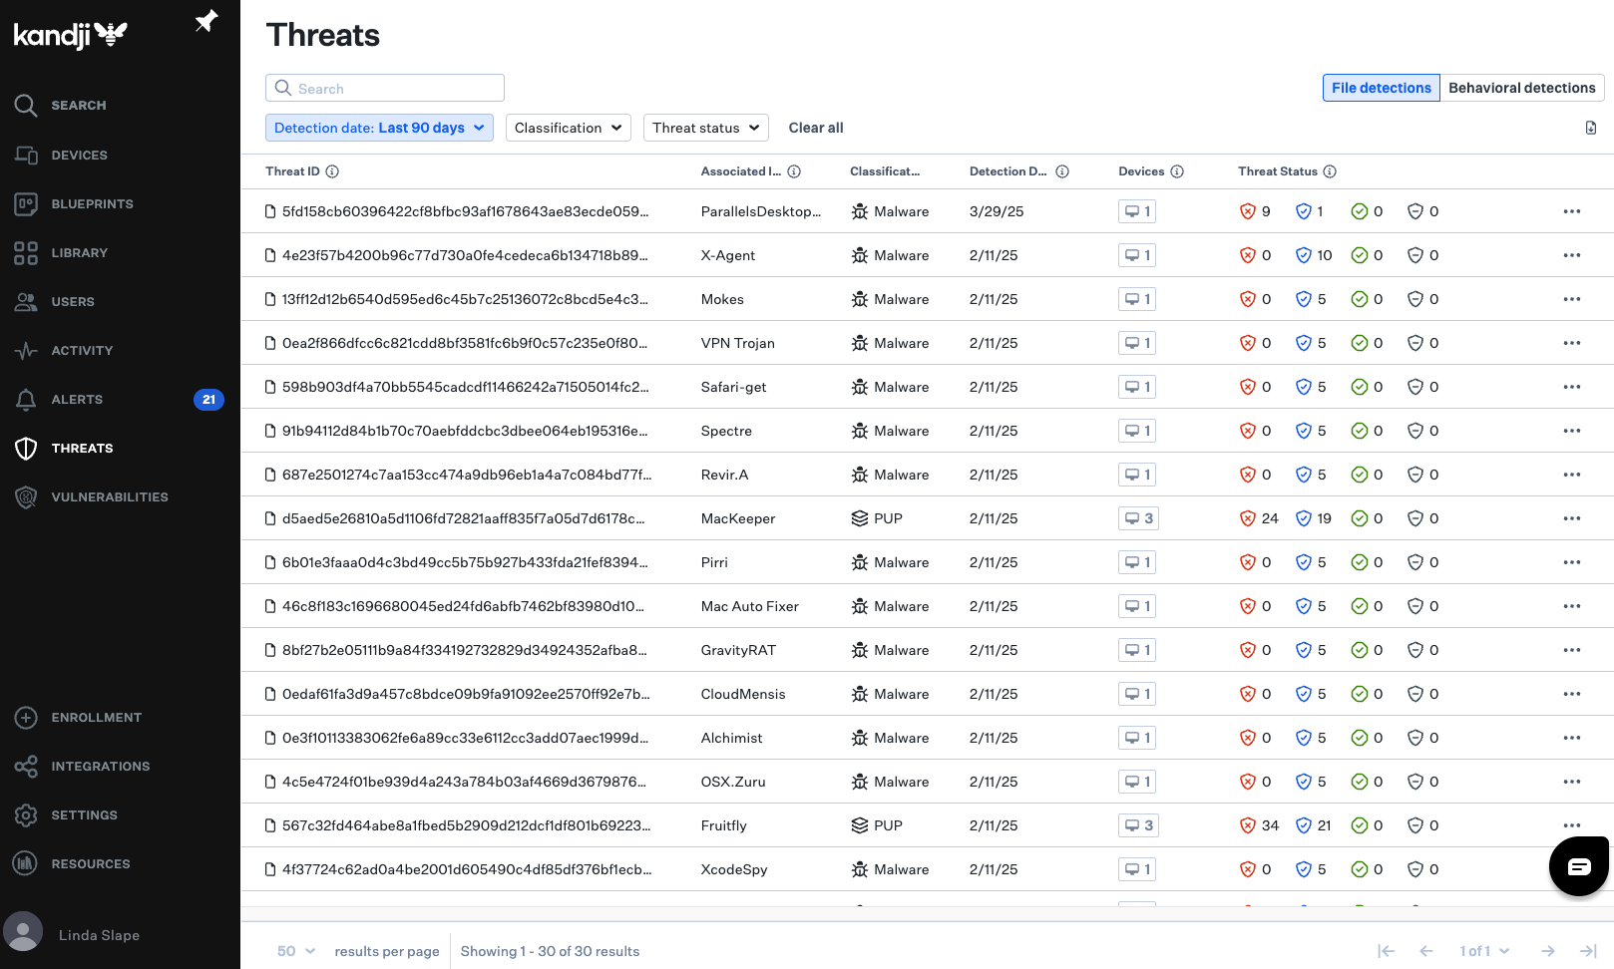
Task: Open Linda Slape user profile
Action: (72, 934)
